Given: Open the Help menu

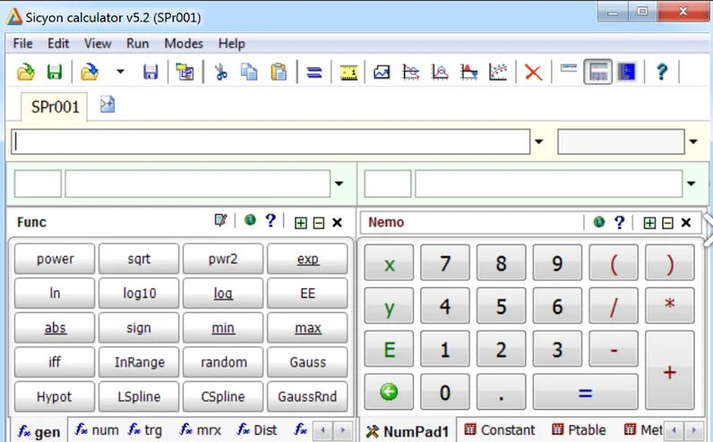Looking at the screenshot, I should pos(231,44).
